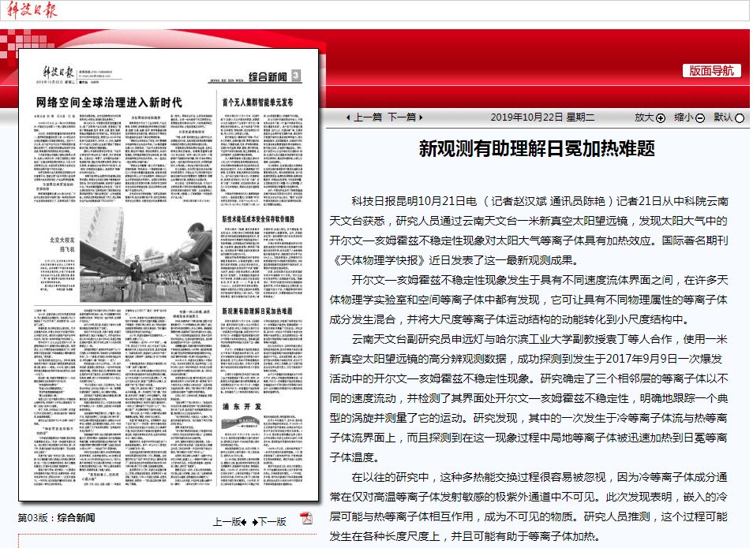Shrink text with 缩小
The height and width of the screenshot is (548, 753).
pyautogui.click(x=684, y=117)
